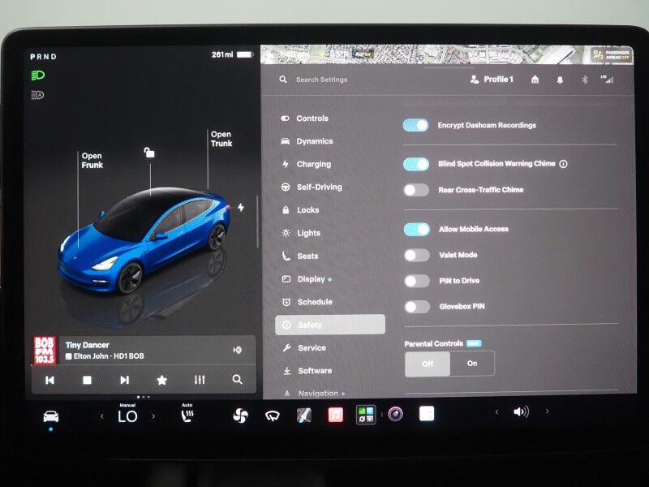The image size is (649, 487).
Task: Turn on the heated seat icon
Action: pyautogui.click(x=187, y=415)
